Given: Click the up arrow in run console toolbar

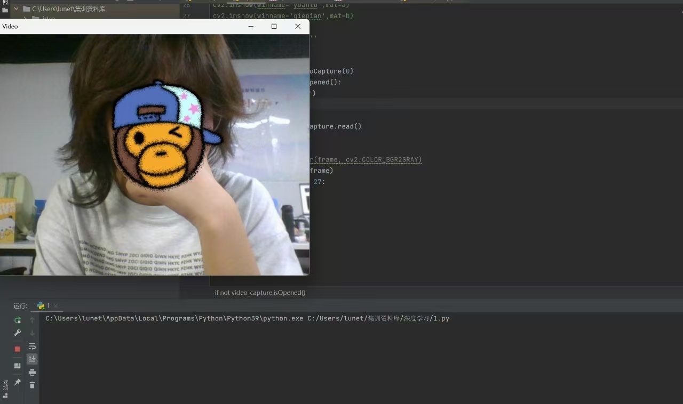Looking at the screenshot, I should 32,320.
